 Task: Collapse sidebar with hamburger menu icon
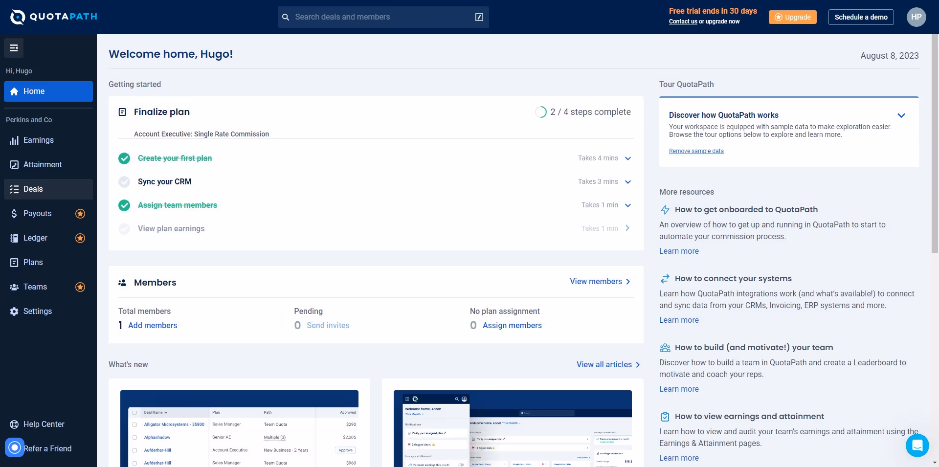point(14,48)
